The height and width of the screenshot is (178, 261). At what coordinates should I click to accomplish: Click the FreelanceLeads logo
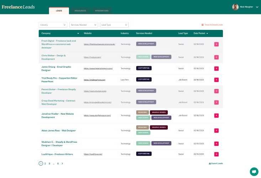click(x=18, y=7)
